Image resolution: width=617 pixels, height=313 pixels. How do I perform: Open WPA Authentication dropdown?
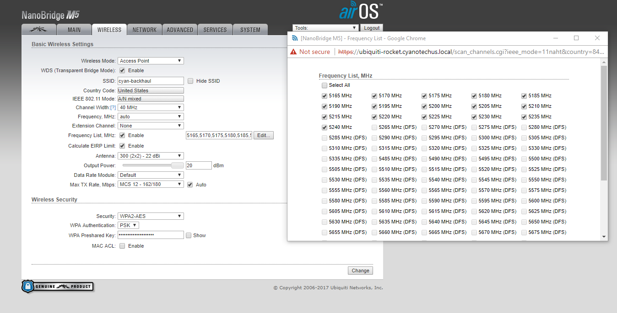click(128, 225)
